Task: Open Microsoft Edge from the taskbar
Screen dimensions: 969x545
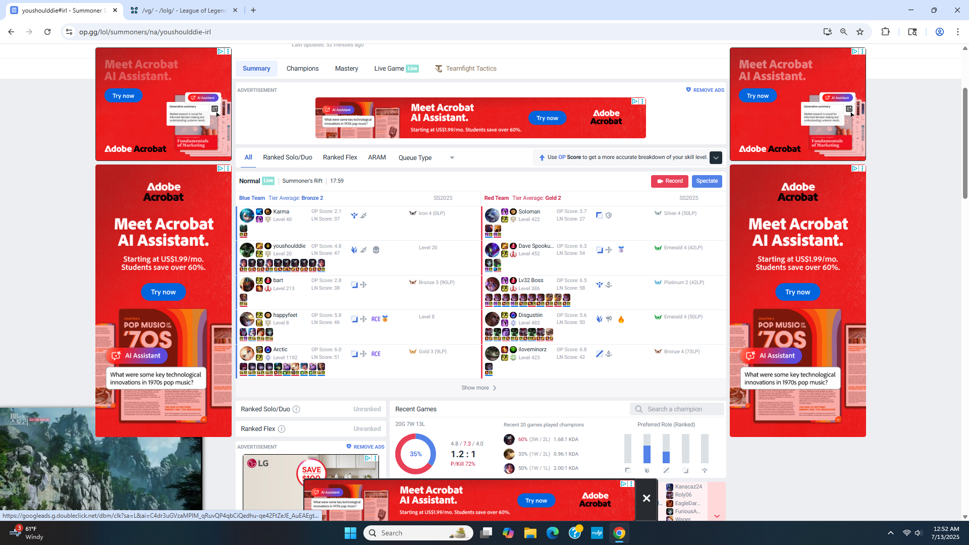Action: point(553,533)
